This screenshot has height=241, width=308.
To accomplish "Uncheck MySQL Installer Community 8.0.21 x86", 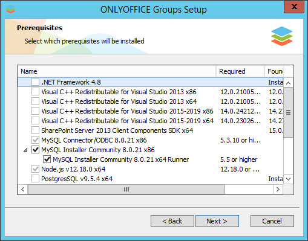I will tap(35, 150).
